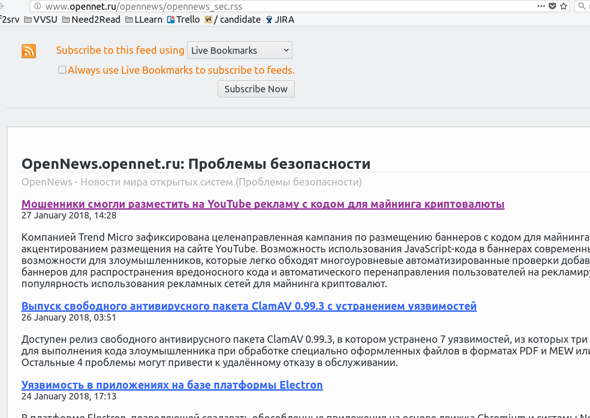The image size is (590, 418).
Task: Open the page actions three-dots menu
Action: (x=541, y=6)
